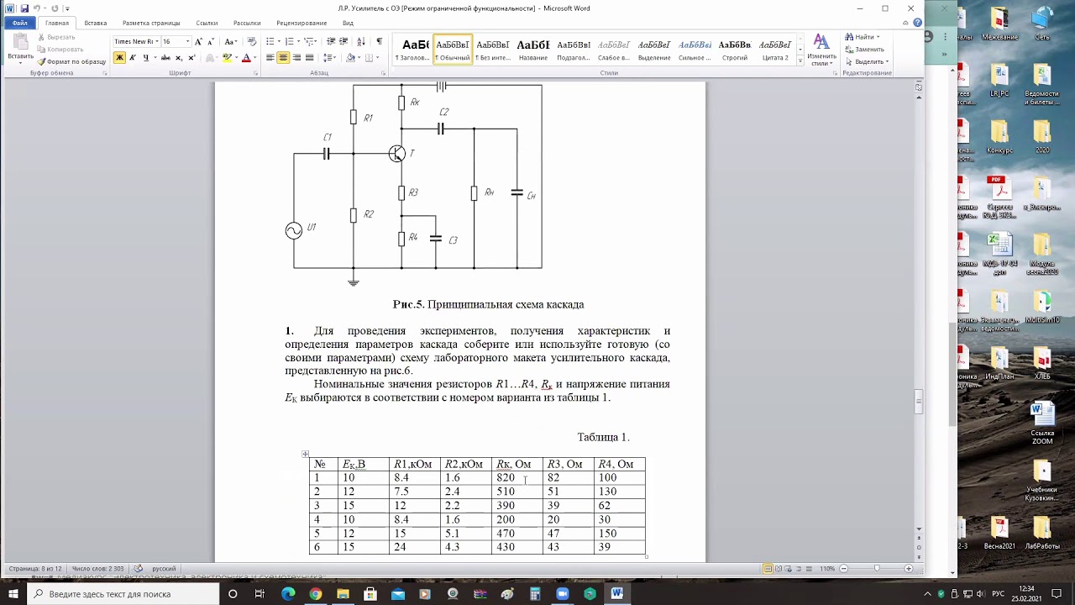Click the multilevel list icon
Screen dimensions: 1075x605
309,41
